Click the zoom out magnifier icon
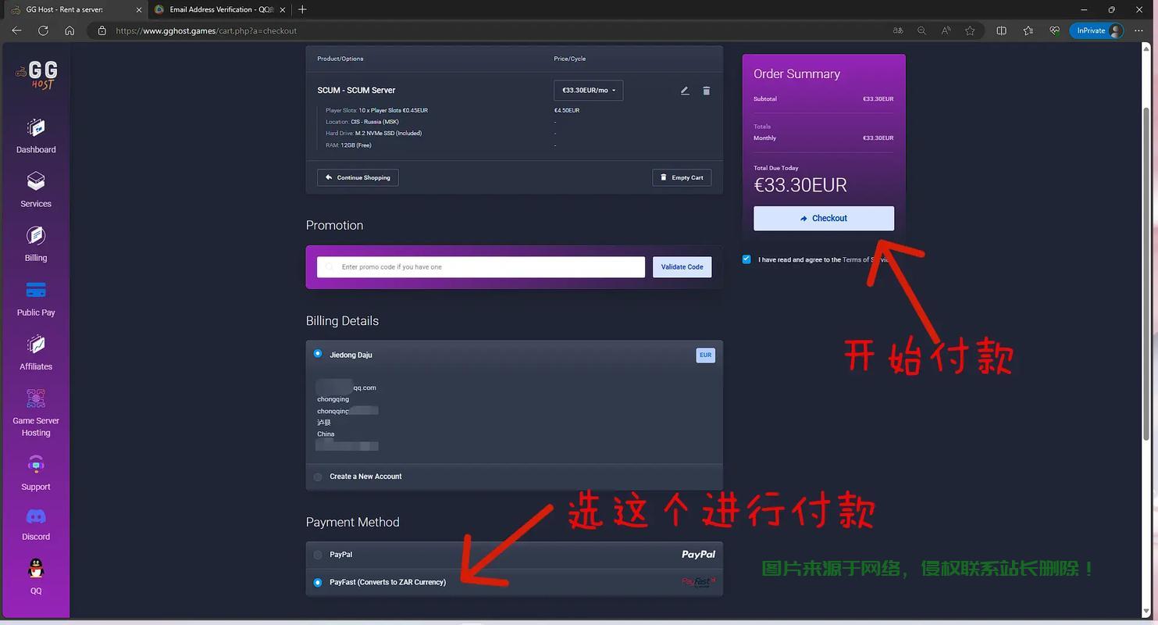 point(922,30)
